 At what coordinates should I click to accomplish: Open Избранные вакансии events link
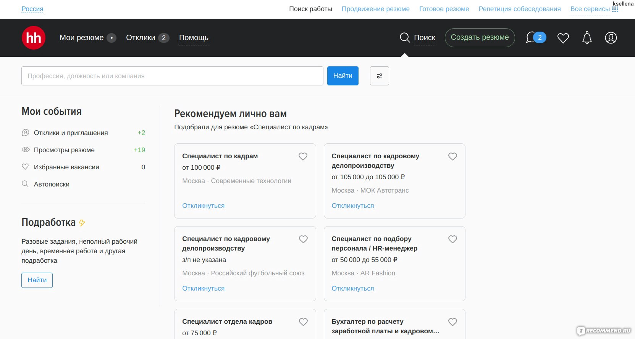(66, 167)
